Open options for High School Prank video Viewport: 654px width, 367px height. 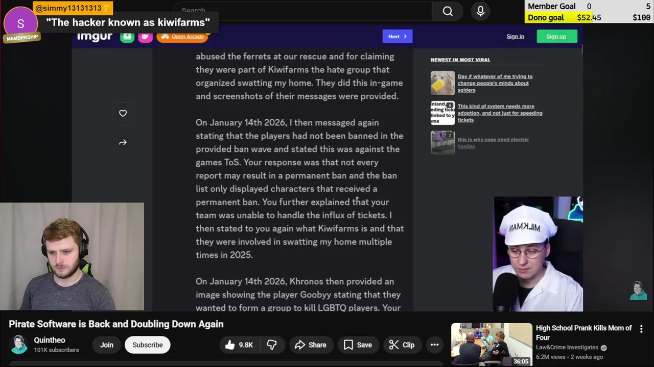click(641, 329)
